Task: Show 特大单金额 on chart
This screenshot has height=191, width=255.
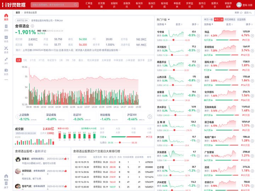Action: pyautogui.click(x=93, y=60)
